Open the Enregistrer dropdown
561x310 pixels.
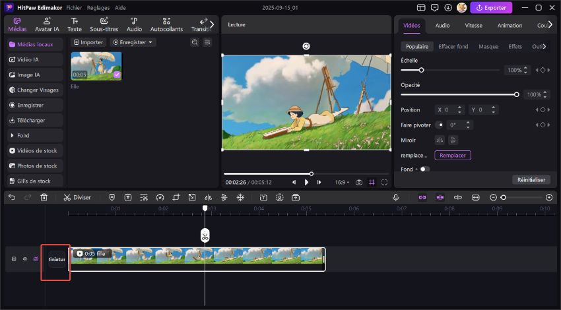[x=133, y=42]
